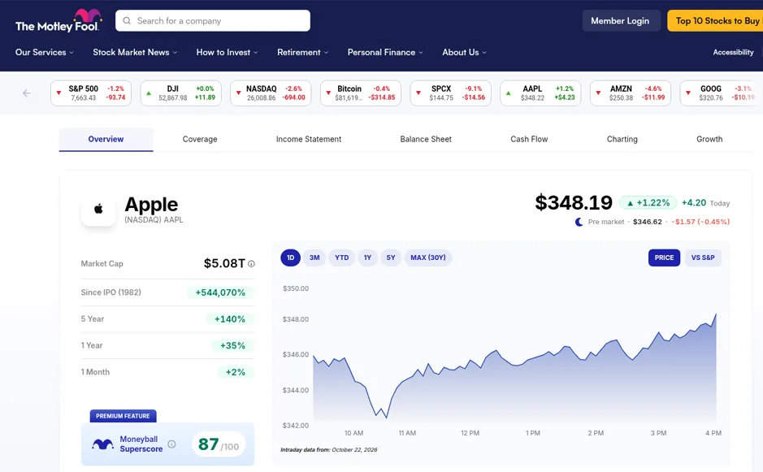The image size is (763, 472).
Task: Open the AMZN ticker card
Action: [x=631, y=93]
